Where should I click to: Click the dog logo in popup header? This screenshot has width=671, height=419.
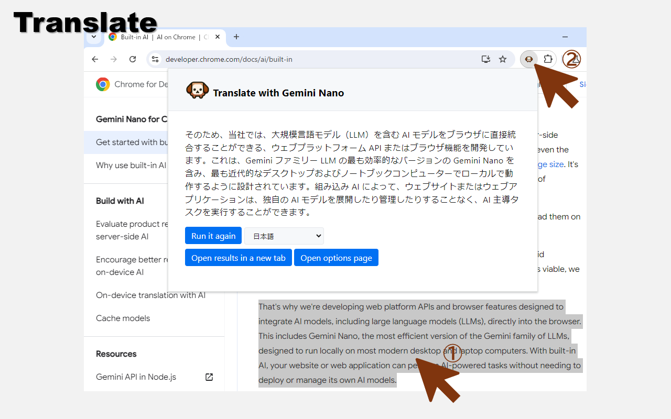click(198, 91)
